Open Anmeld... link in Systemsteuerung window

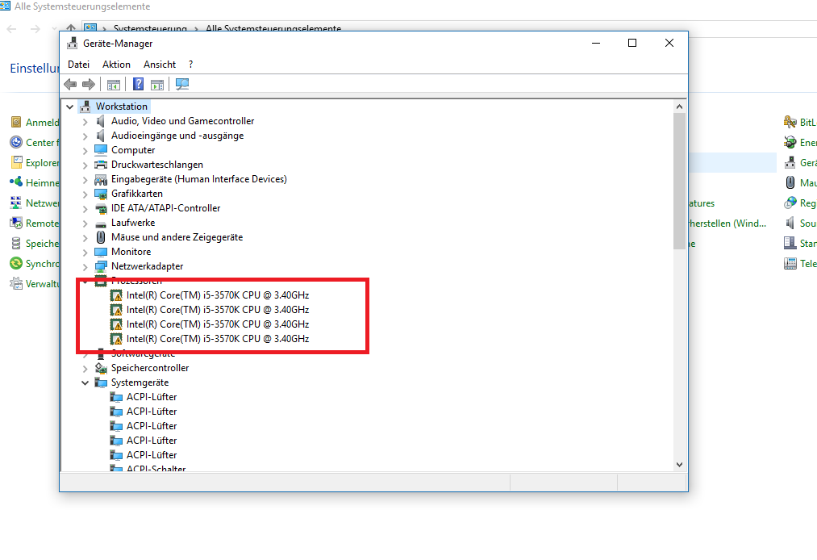coord(42,123)
